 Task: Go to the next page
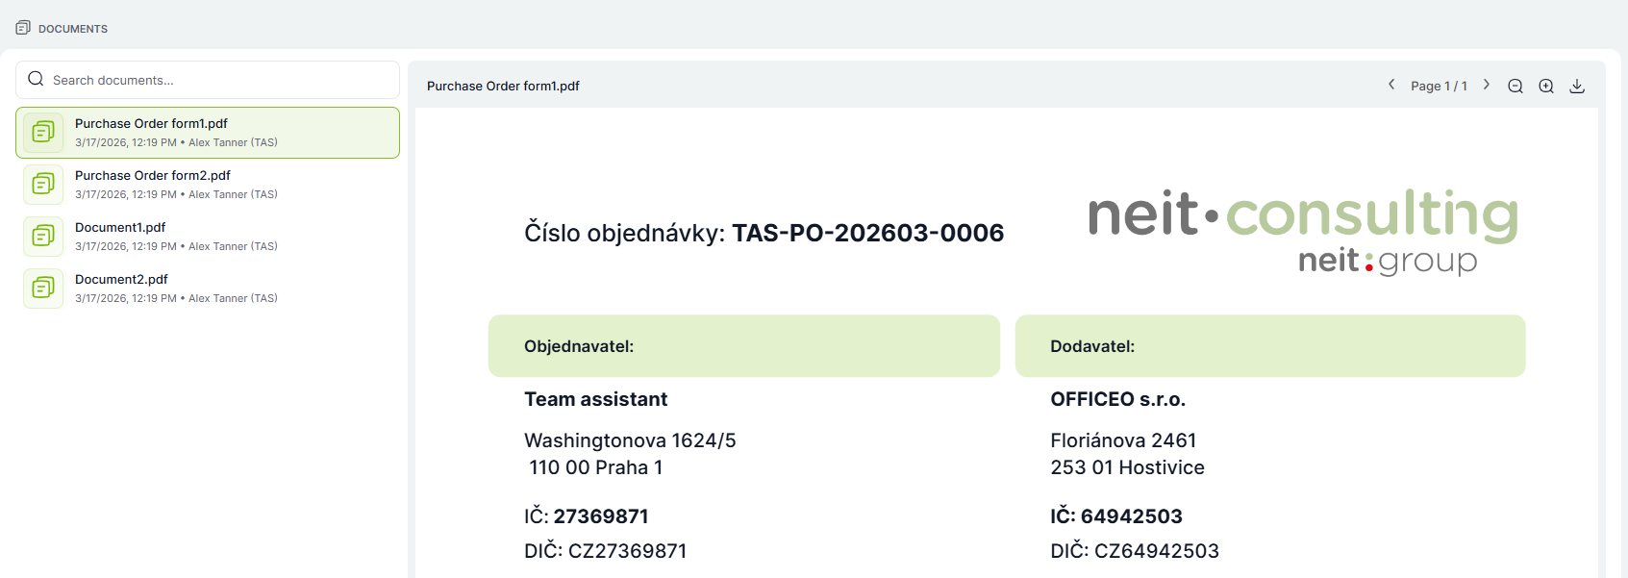pos(1487,85)
